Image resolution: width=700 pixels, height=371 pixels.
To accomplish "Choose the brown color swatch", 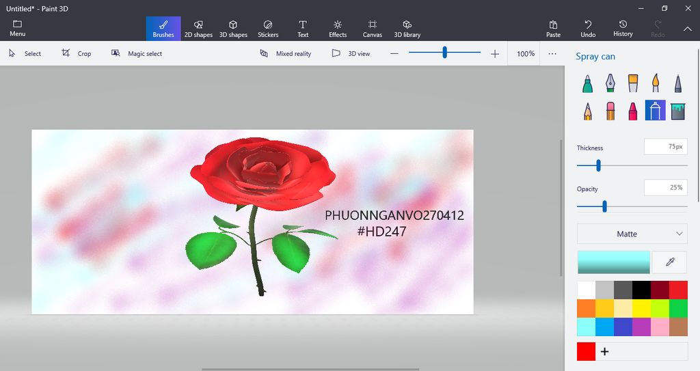I will 678,327.
